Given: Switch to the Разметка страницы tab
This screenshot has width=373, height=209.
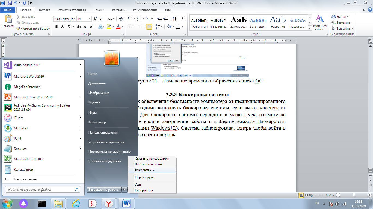Looking at the screenshot, I should [x=72, y=10].
